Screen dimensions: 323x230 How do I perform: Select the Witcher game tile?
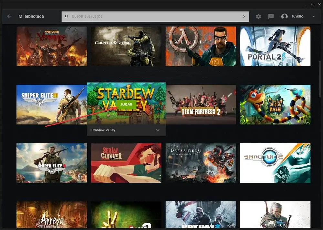point(275,215)
